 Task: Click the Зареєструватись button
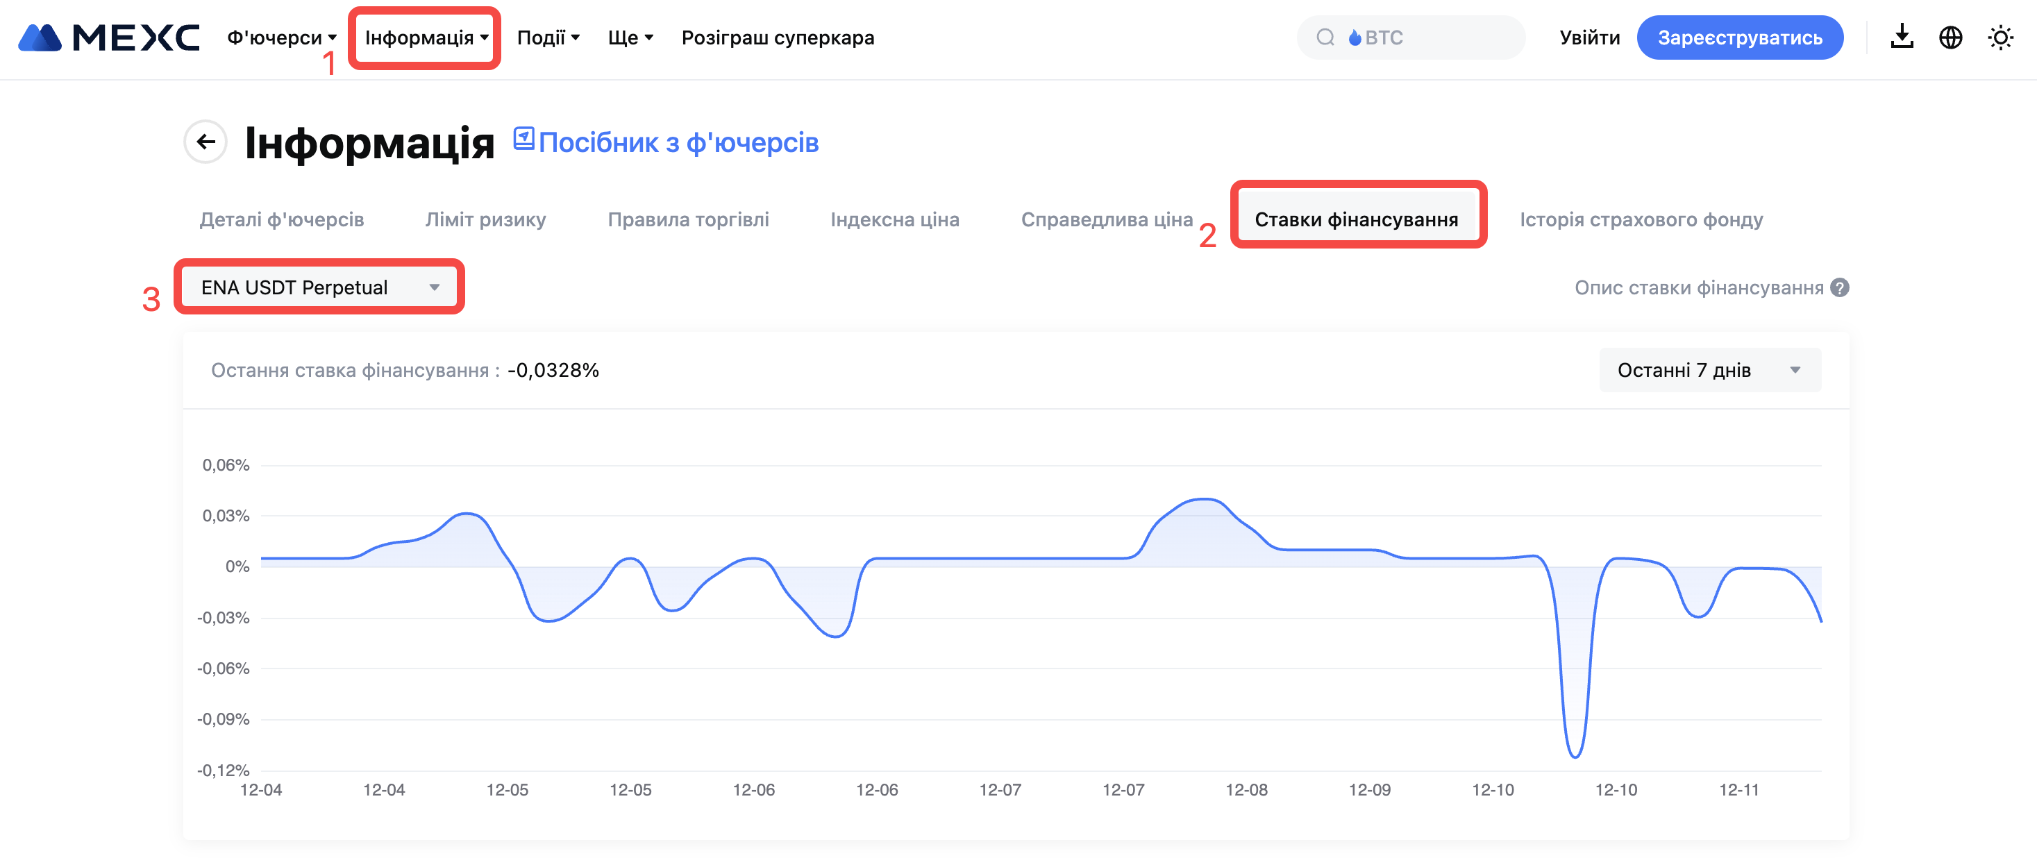tap(1740, 37)
